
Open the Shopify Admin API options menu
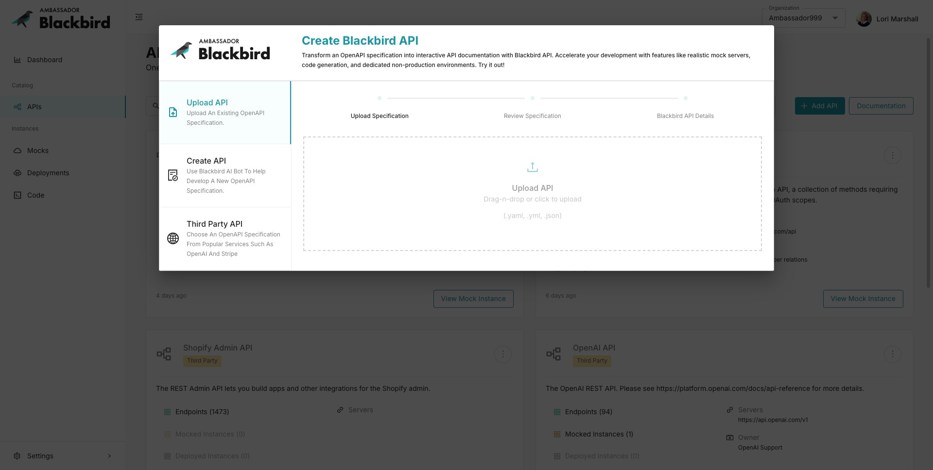click(x=503, y=354)
